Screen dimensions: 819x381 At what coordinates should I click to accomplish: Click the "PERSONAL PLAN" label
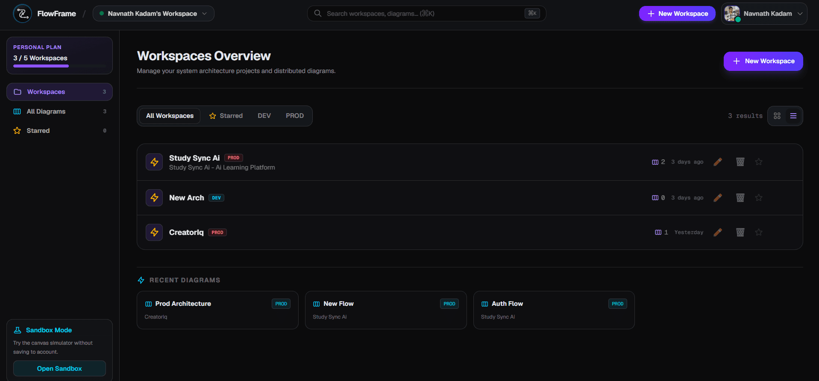pyautogui.click(x=37, y=47)
